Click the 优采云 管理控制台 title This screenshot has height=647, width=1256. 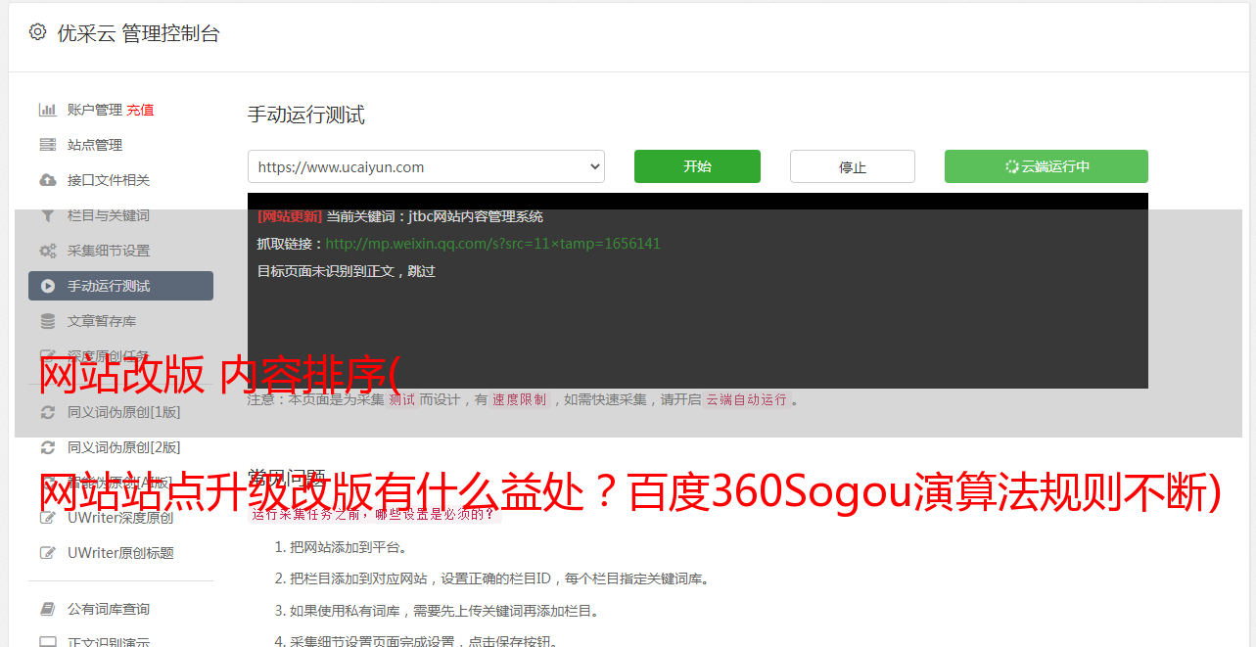[138, 33]
